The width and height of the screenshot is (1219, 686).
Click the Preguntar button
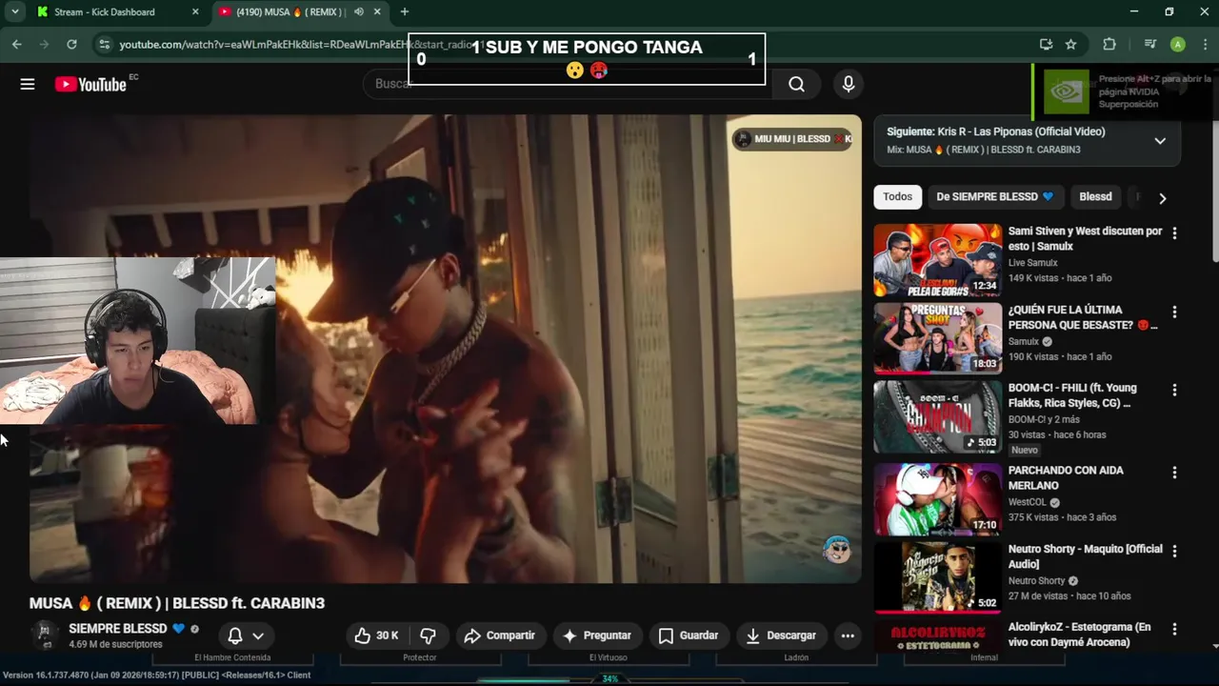click(x=597, y=636)
